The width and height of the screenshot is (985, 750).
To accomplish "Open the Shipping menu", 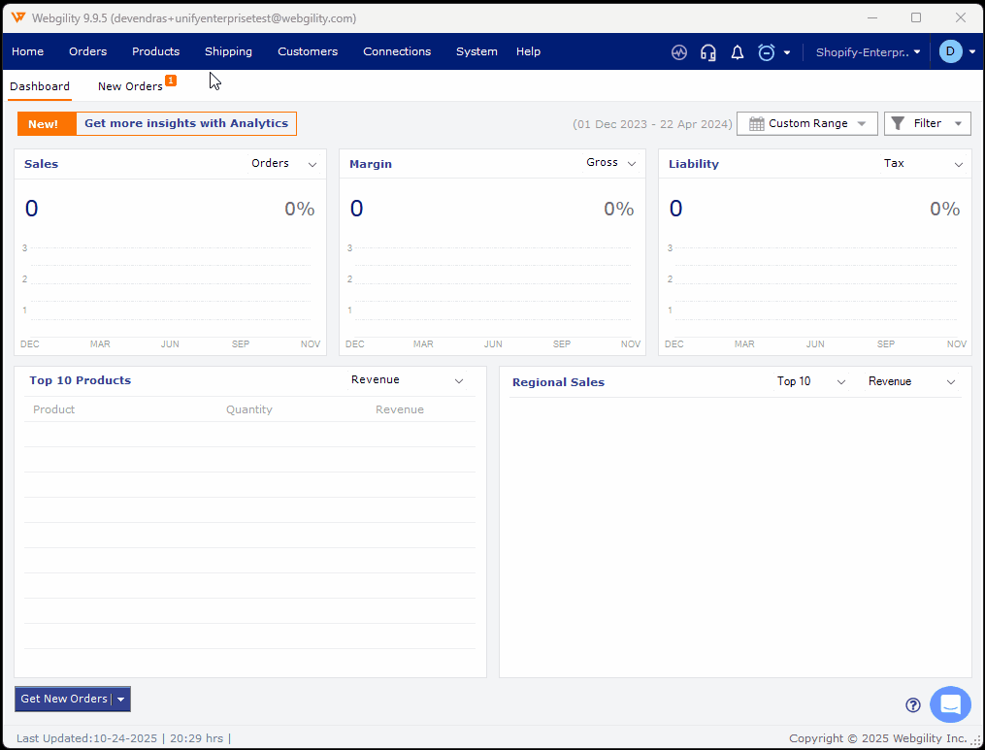I will click(x=228, y=51).
